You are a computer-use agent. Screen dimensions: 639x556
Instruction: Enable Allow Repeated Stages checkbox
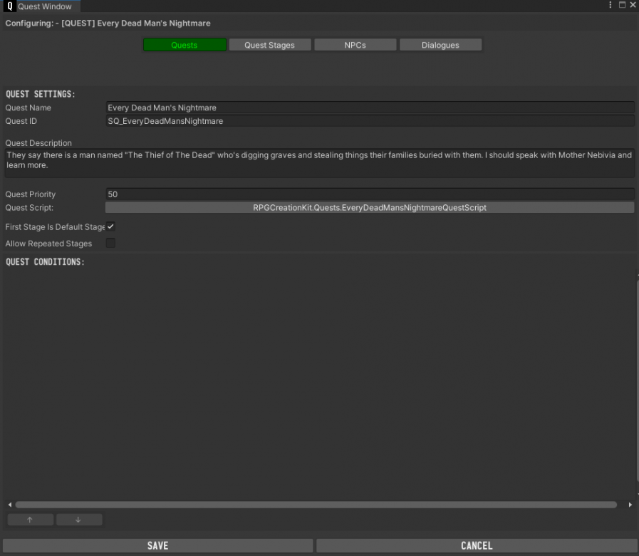tap(110, 243)
